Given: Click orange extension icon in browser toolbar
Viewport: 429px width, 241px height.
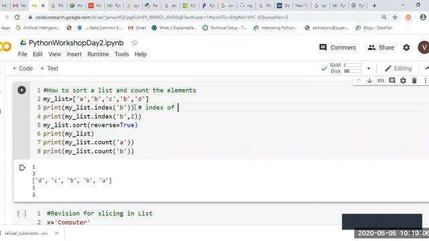Looking at the screenshot, I should point(408,17).
